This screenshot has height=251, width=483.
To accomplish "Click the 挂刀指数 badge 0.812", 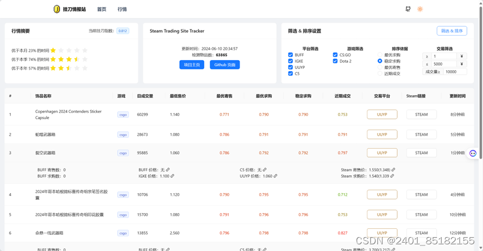I will tap(123, 31).
